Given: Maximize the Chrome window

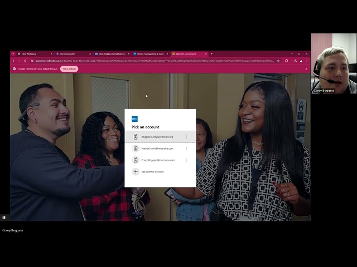Looking at the screenshot, I should pyautogui.click(x=299, y=54).
